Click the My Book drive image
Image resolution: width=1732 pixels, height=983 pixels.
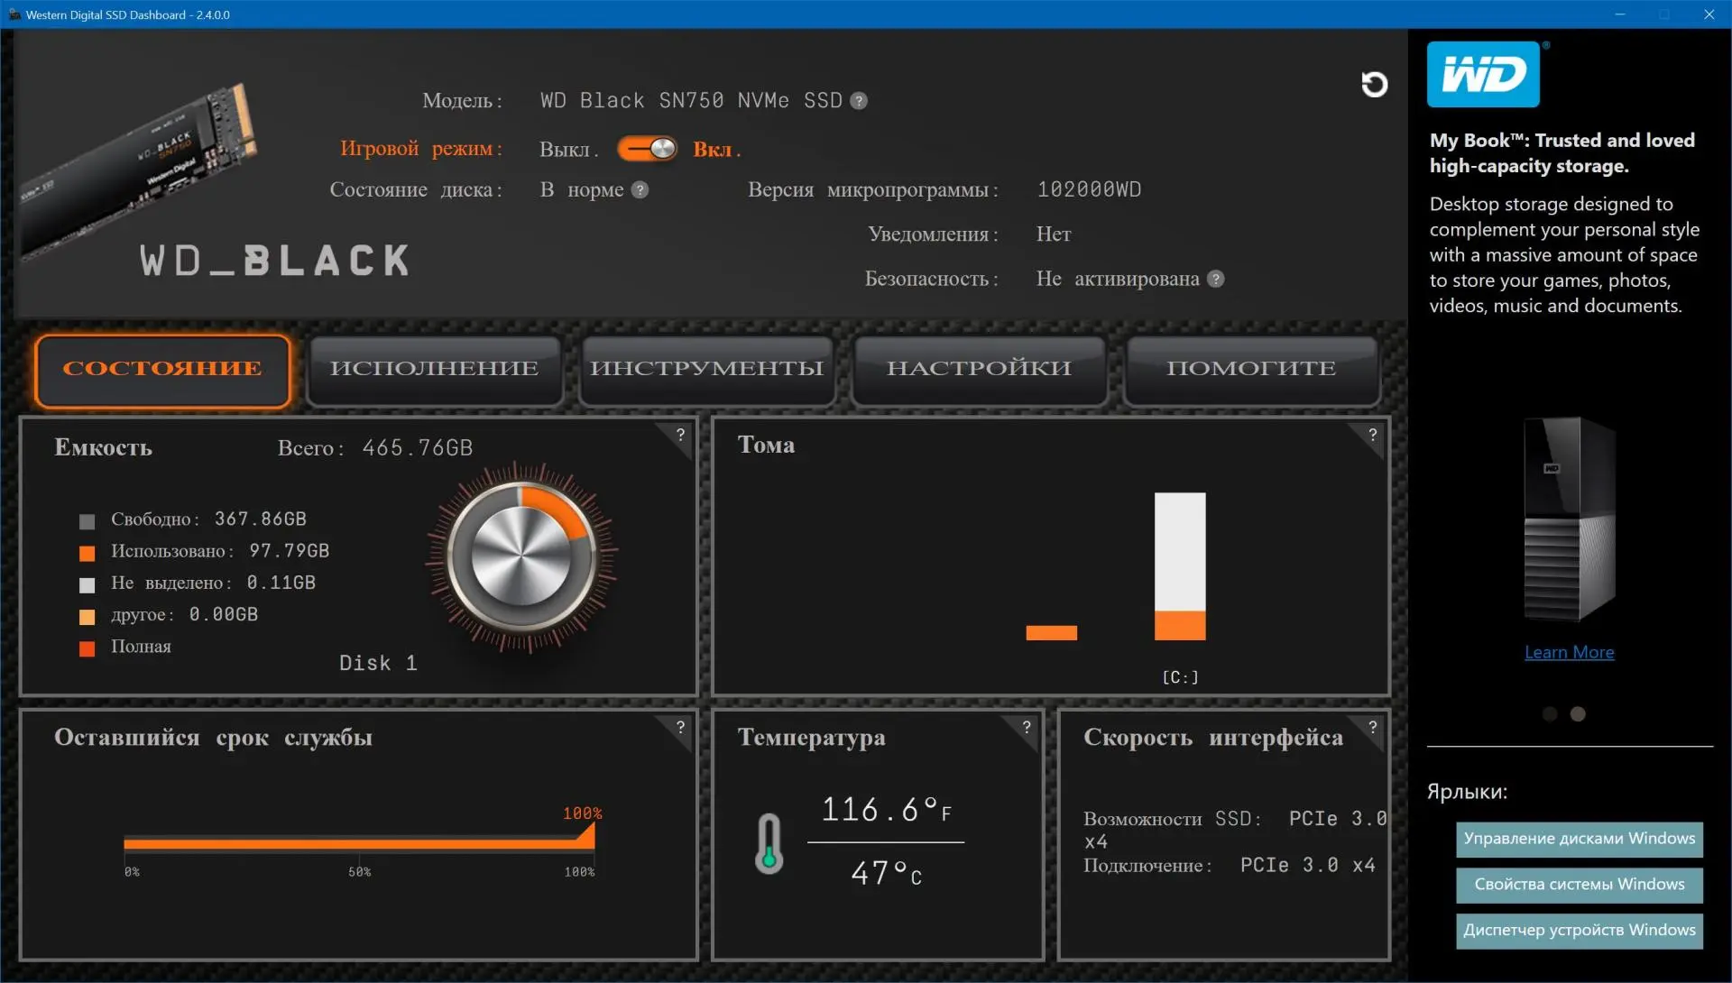click(x=1570, y=520)
